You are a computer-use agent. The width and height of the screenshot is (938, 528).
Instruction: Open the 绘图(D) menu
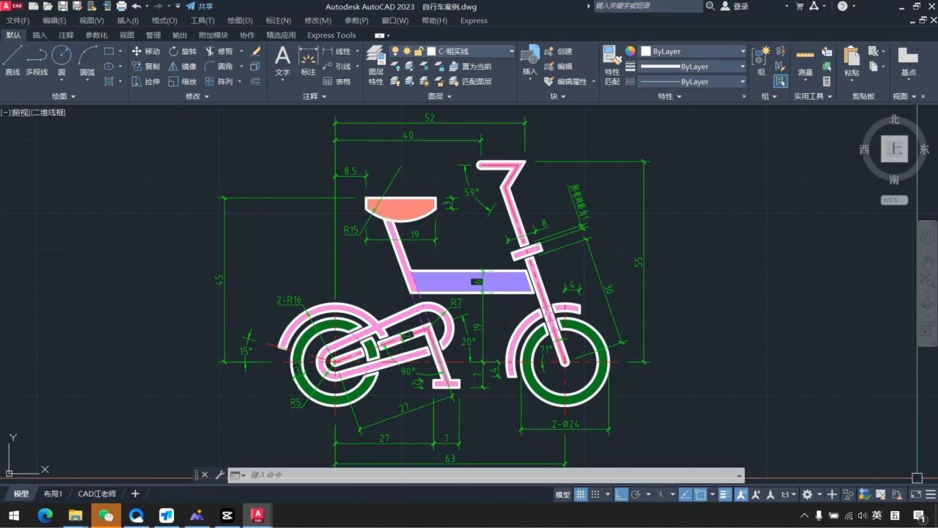point(240,21)
